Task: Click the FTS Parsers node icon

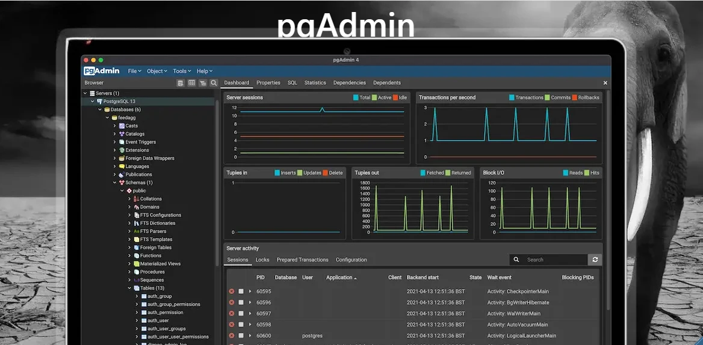Action: click(136, 231)
